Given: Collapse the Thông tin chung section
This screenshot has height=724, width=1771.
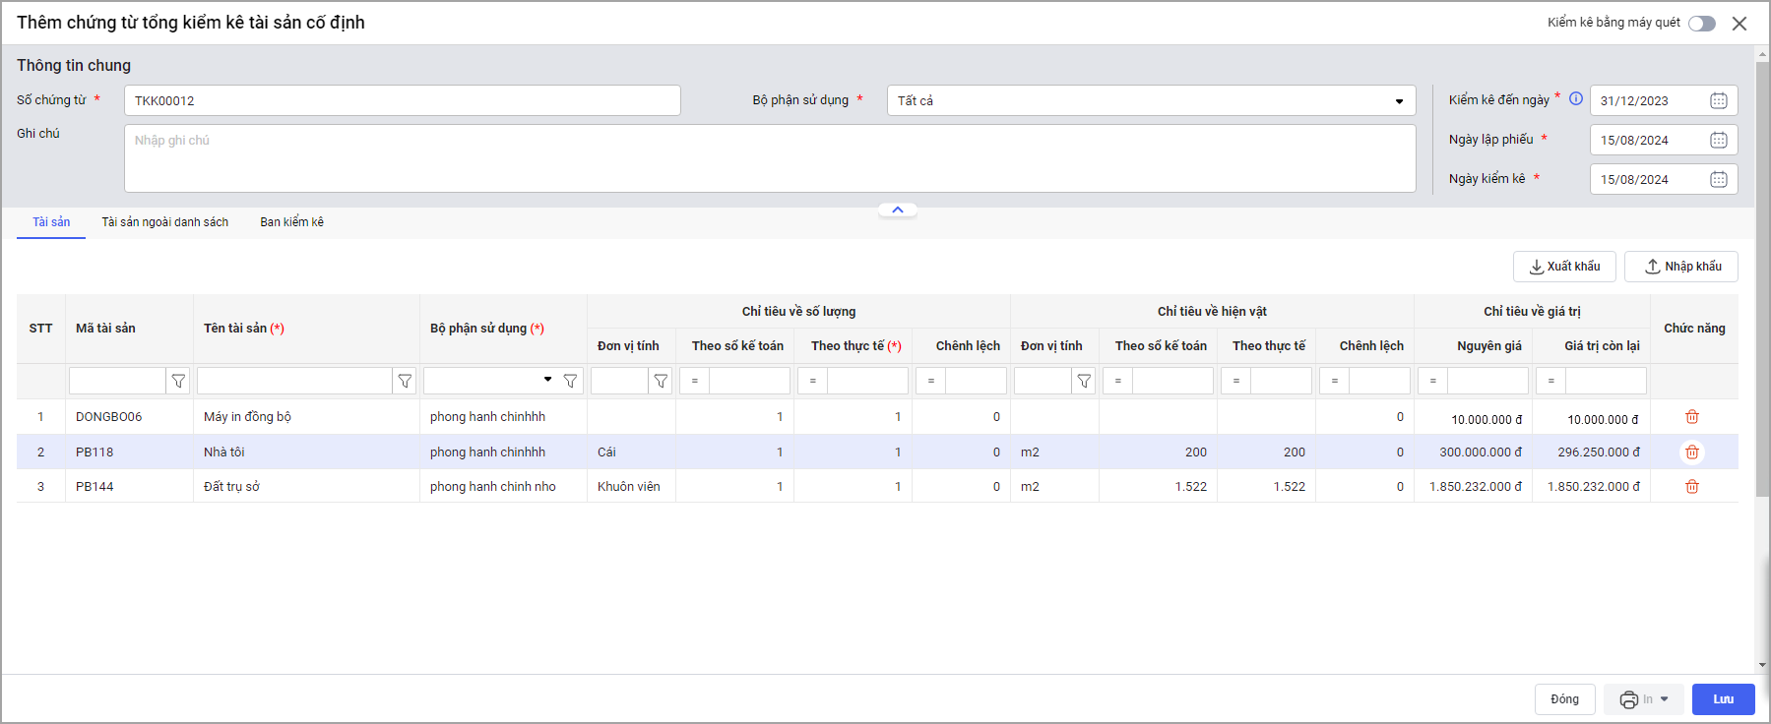Looking at the screenshot, I should pyautogui.click(x=897, y=210).
